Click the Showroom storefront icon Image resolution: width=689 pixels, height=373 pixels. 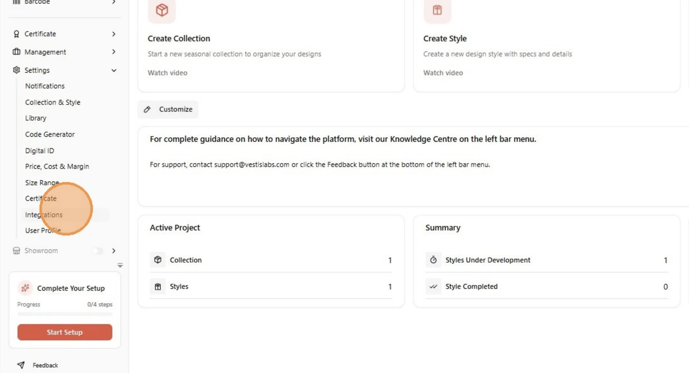(16, 251)
